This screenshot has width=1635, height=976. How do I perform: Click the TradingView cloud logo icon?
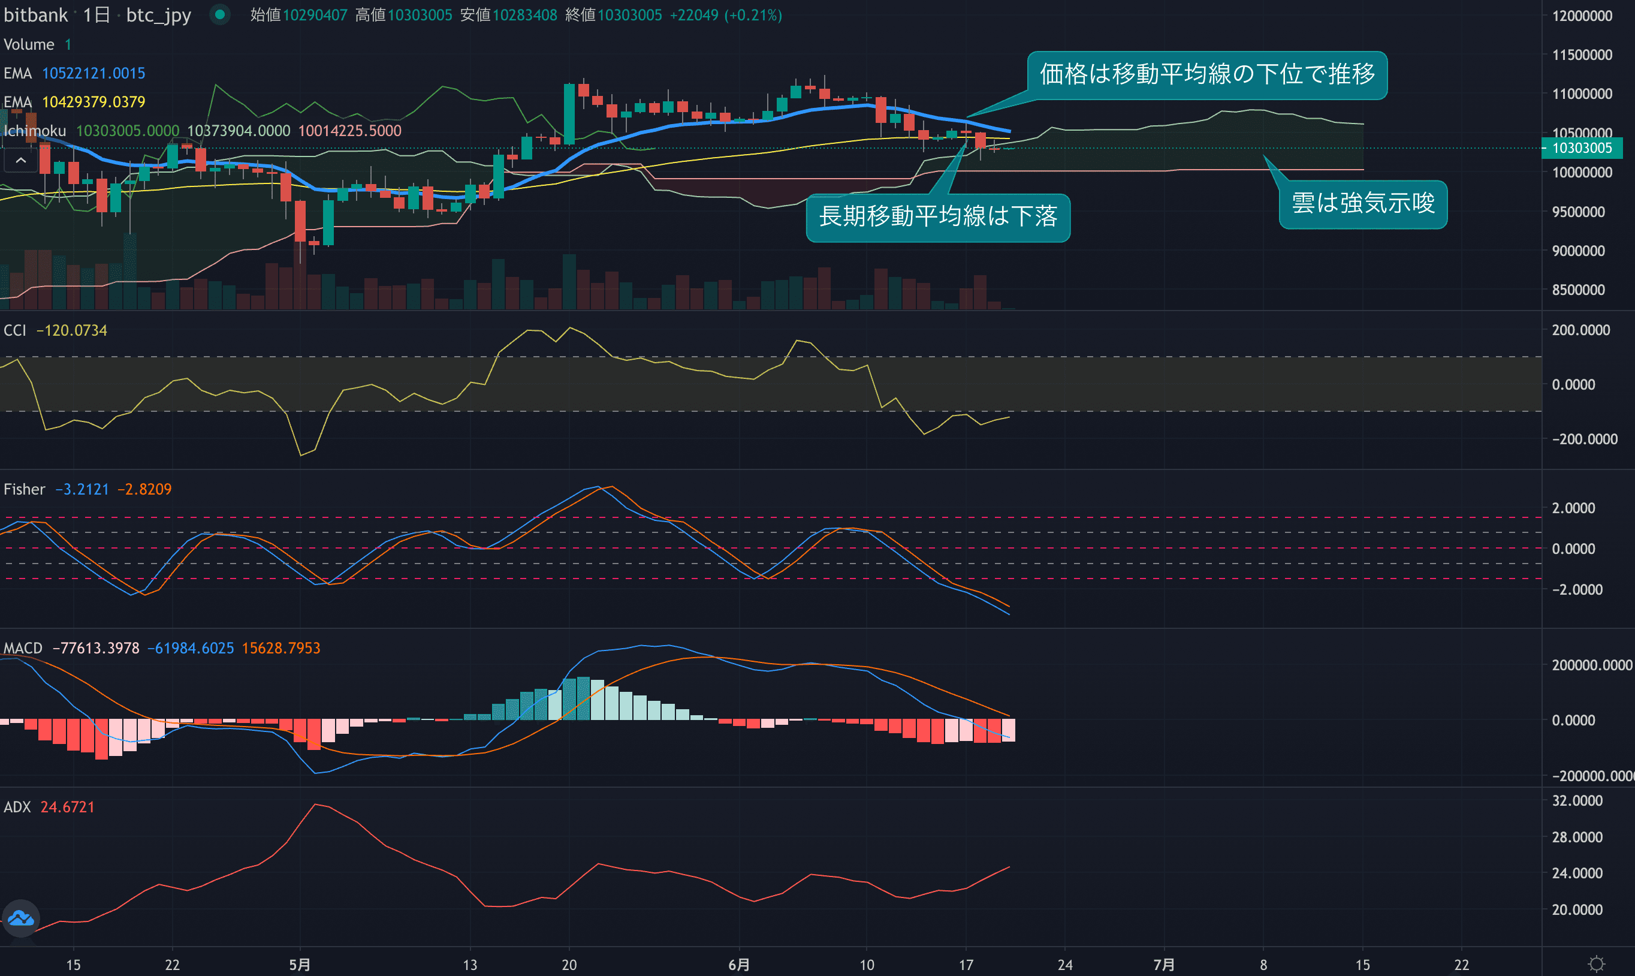[21, 918]
